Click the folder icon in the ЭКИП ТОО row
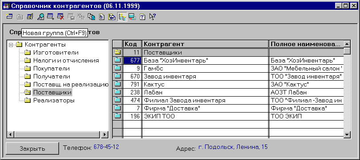This screenshot has width=360, height=160. point(118,116)
